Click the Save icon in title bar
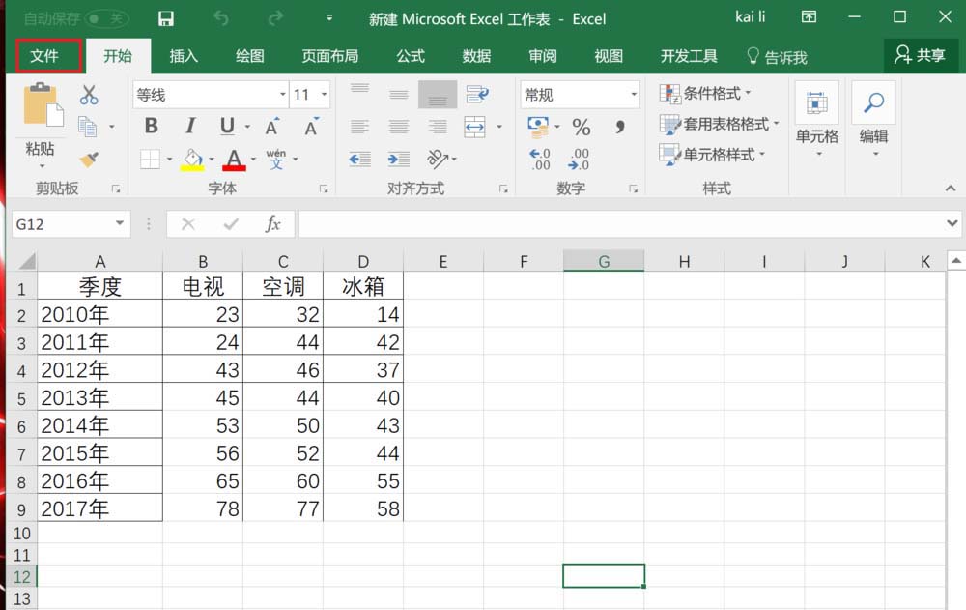This screenshot has height=610, width=966. click(165, 18)
